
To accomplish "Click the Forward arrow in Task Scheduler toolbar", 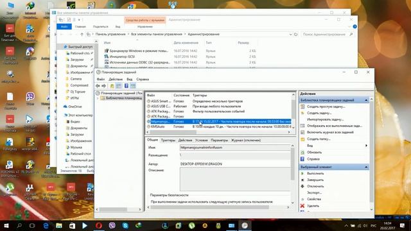I will (104, 86).
